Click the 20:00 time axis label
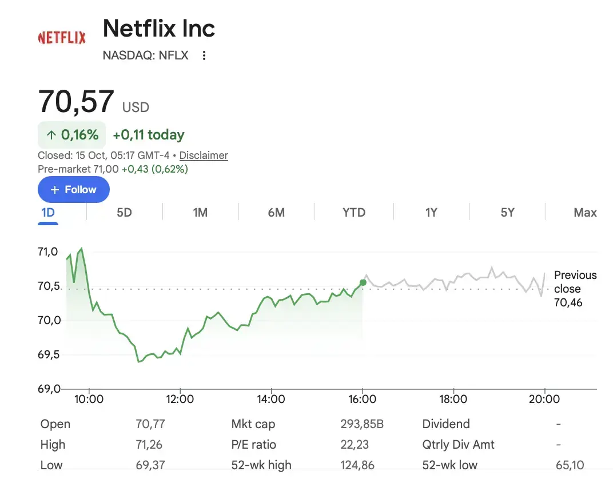The width and height of the screenshot is (613, 495). 544,399
